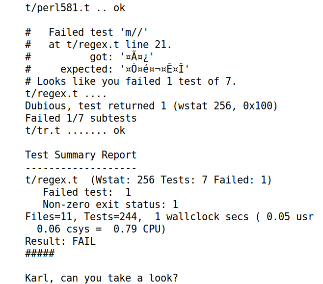
Task: Click the 'Test Summary Report' heading
Action: tap(81, 155)
